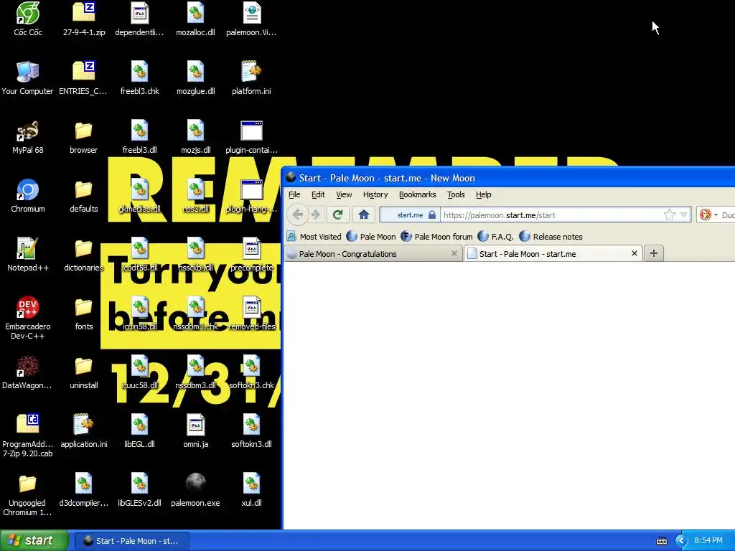This screenshot has height=551, width=735.
Task: Open the Bookmarks menu
Action: click(417, 194)
